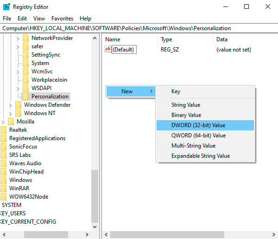The image size is (278, 239).
Task: Click tree pane scroll up arrow
Action: (x=95, y=38)
